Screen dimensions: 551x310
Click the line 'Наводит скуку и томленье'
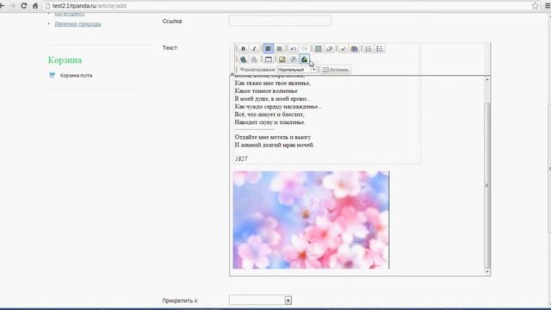pyautogui.click(x=269, y=122)
